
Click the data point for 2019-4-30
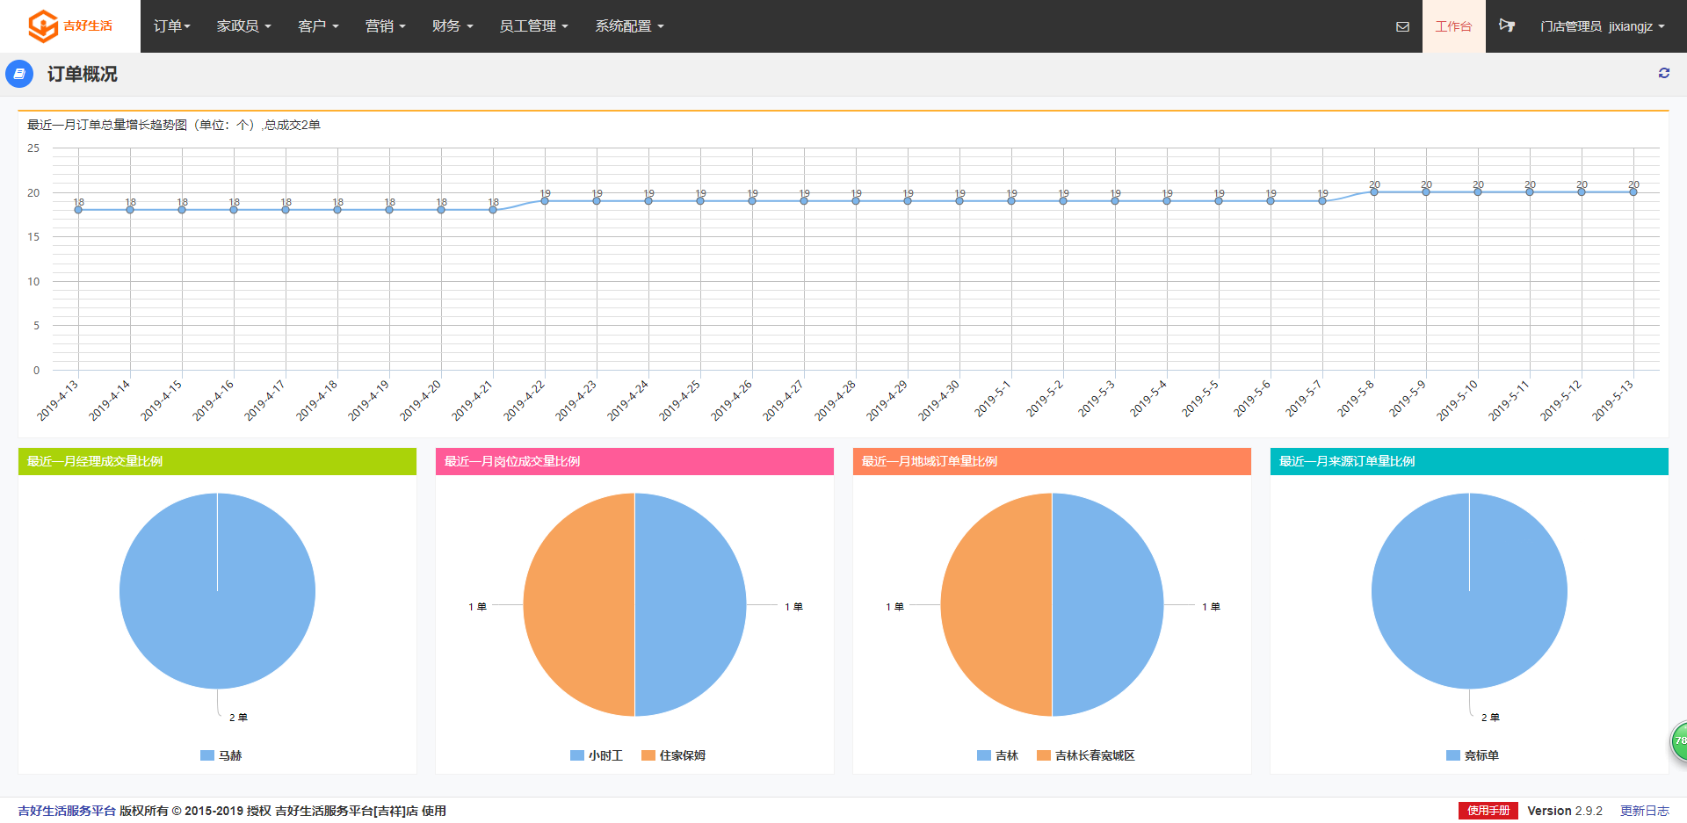click(x=959, y=201)
